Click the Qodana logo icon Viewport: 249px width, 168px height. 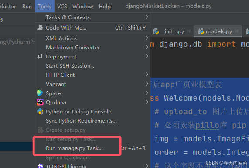pyautogui.click(x=40, y=102)
